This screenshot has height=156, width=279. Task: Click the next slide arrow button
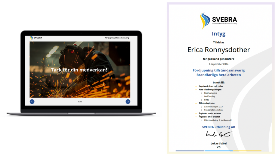coord(128,102)
